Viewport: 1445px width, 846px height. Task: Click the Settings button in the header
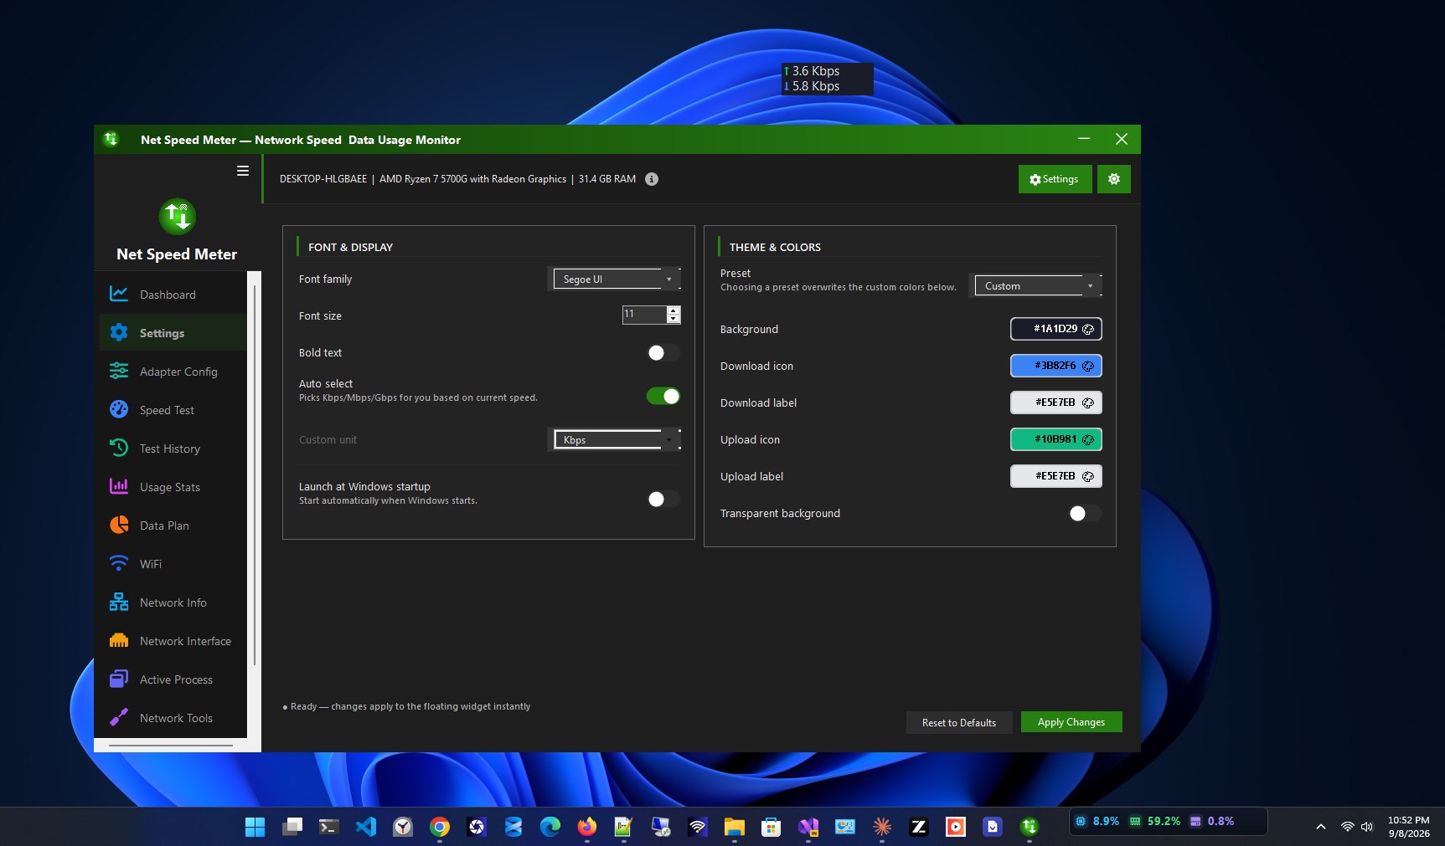1055,179
